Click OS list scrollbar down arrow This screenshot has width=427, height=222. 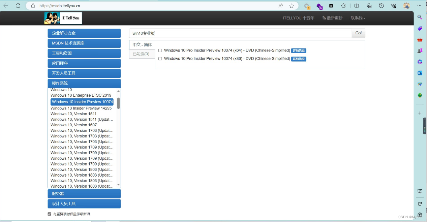[x=118, y=185]
